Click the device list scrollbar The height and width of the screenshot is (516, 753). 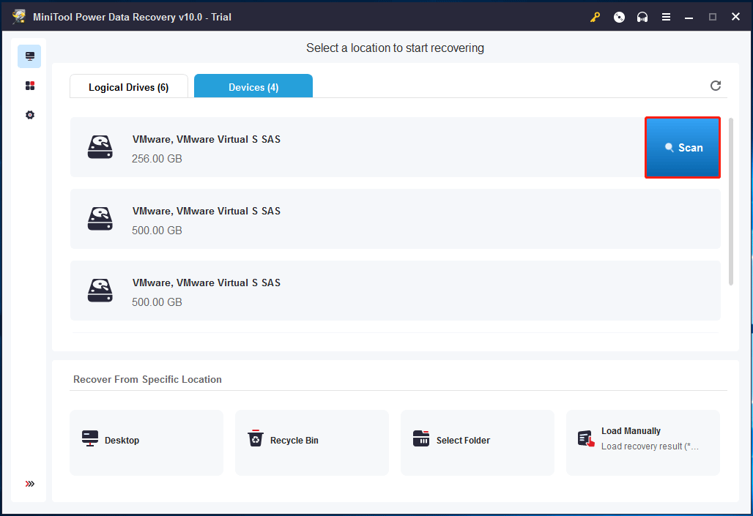pos(731,201)
